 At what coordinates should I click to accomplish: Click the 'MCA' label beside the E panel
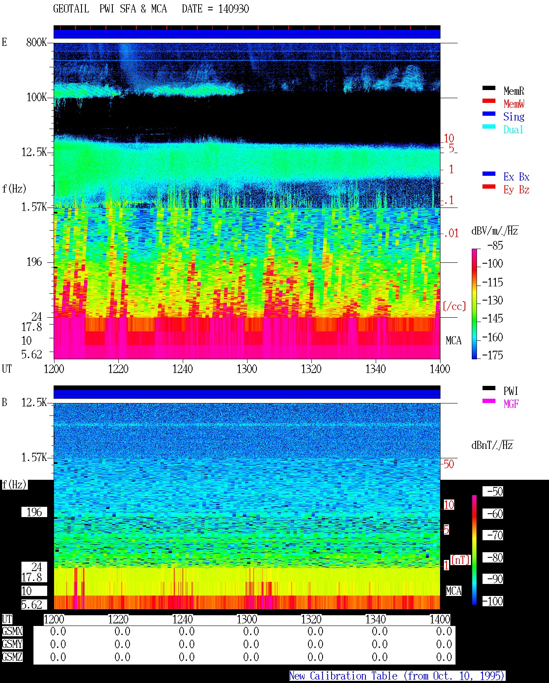coord(453,340)
